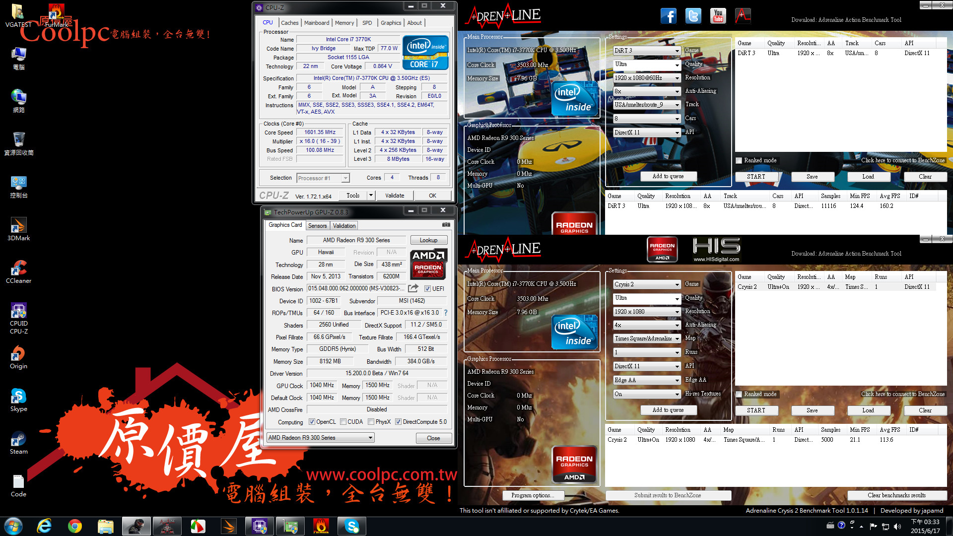The height and width of the screenshot is (536, 953).
Task: Open Google Chrome from the taskbar
Action: pyautogui.click(x=75, y=526)
